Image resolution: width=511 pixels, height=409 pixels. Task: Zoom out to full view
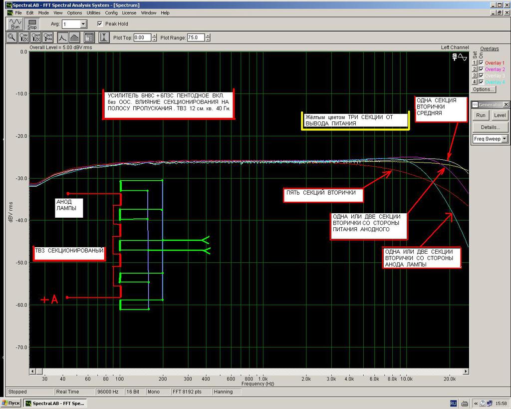(48, 37)
